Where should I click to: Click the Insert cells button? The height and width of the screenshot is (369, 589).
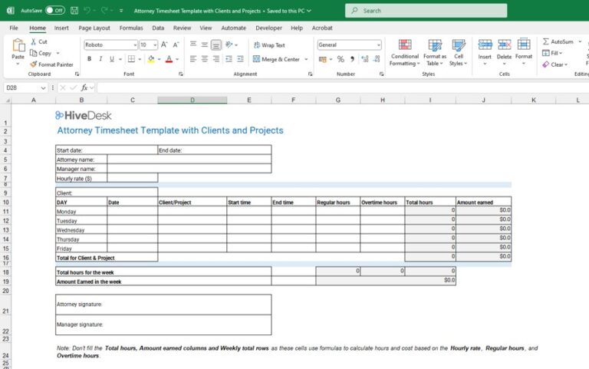point(485,52)
